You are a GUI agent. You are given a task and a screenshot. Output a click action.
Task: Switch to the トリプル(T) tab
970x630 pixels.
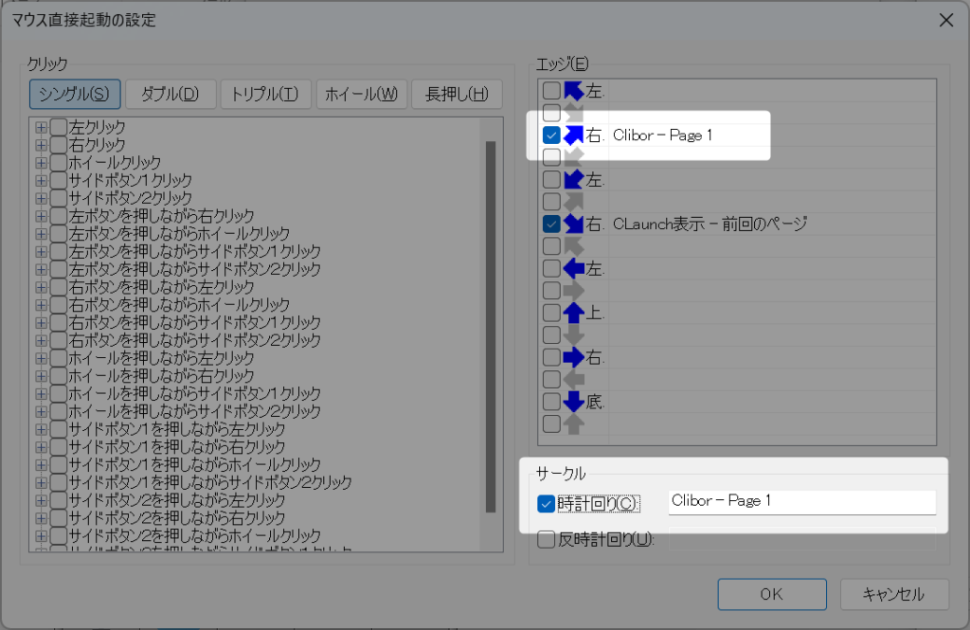click(x=265, y=94)
